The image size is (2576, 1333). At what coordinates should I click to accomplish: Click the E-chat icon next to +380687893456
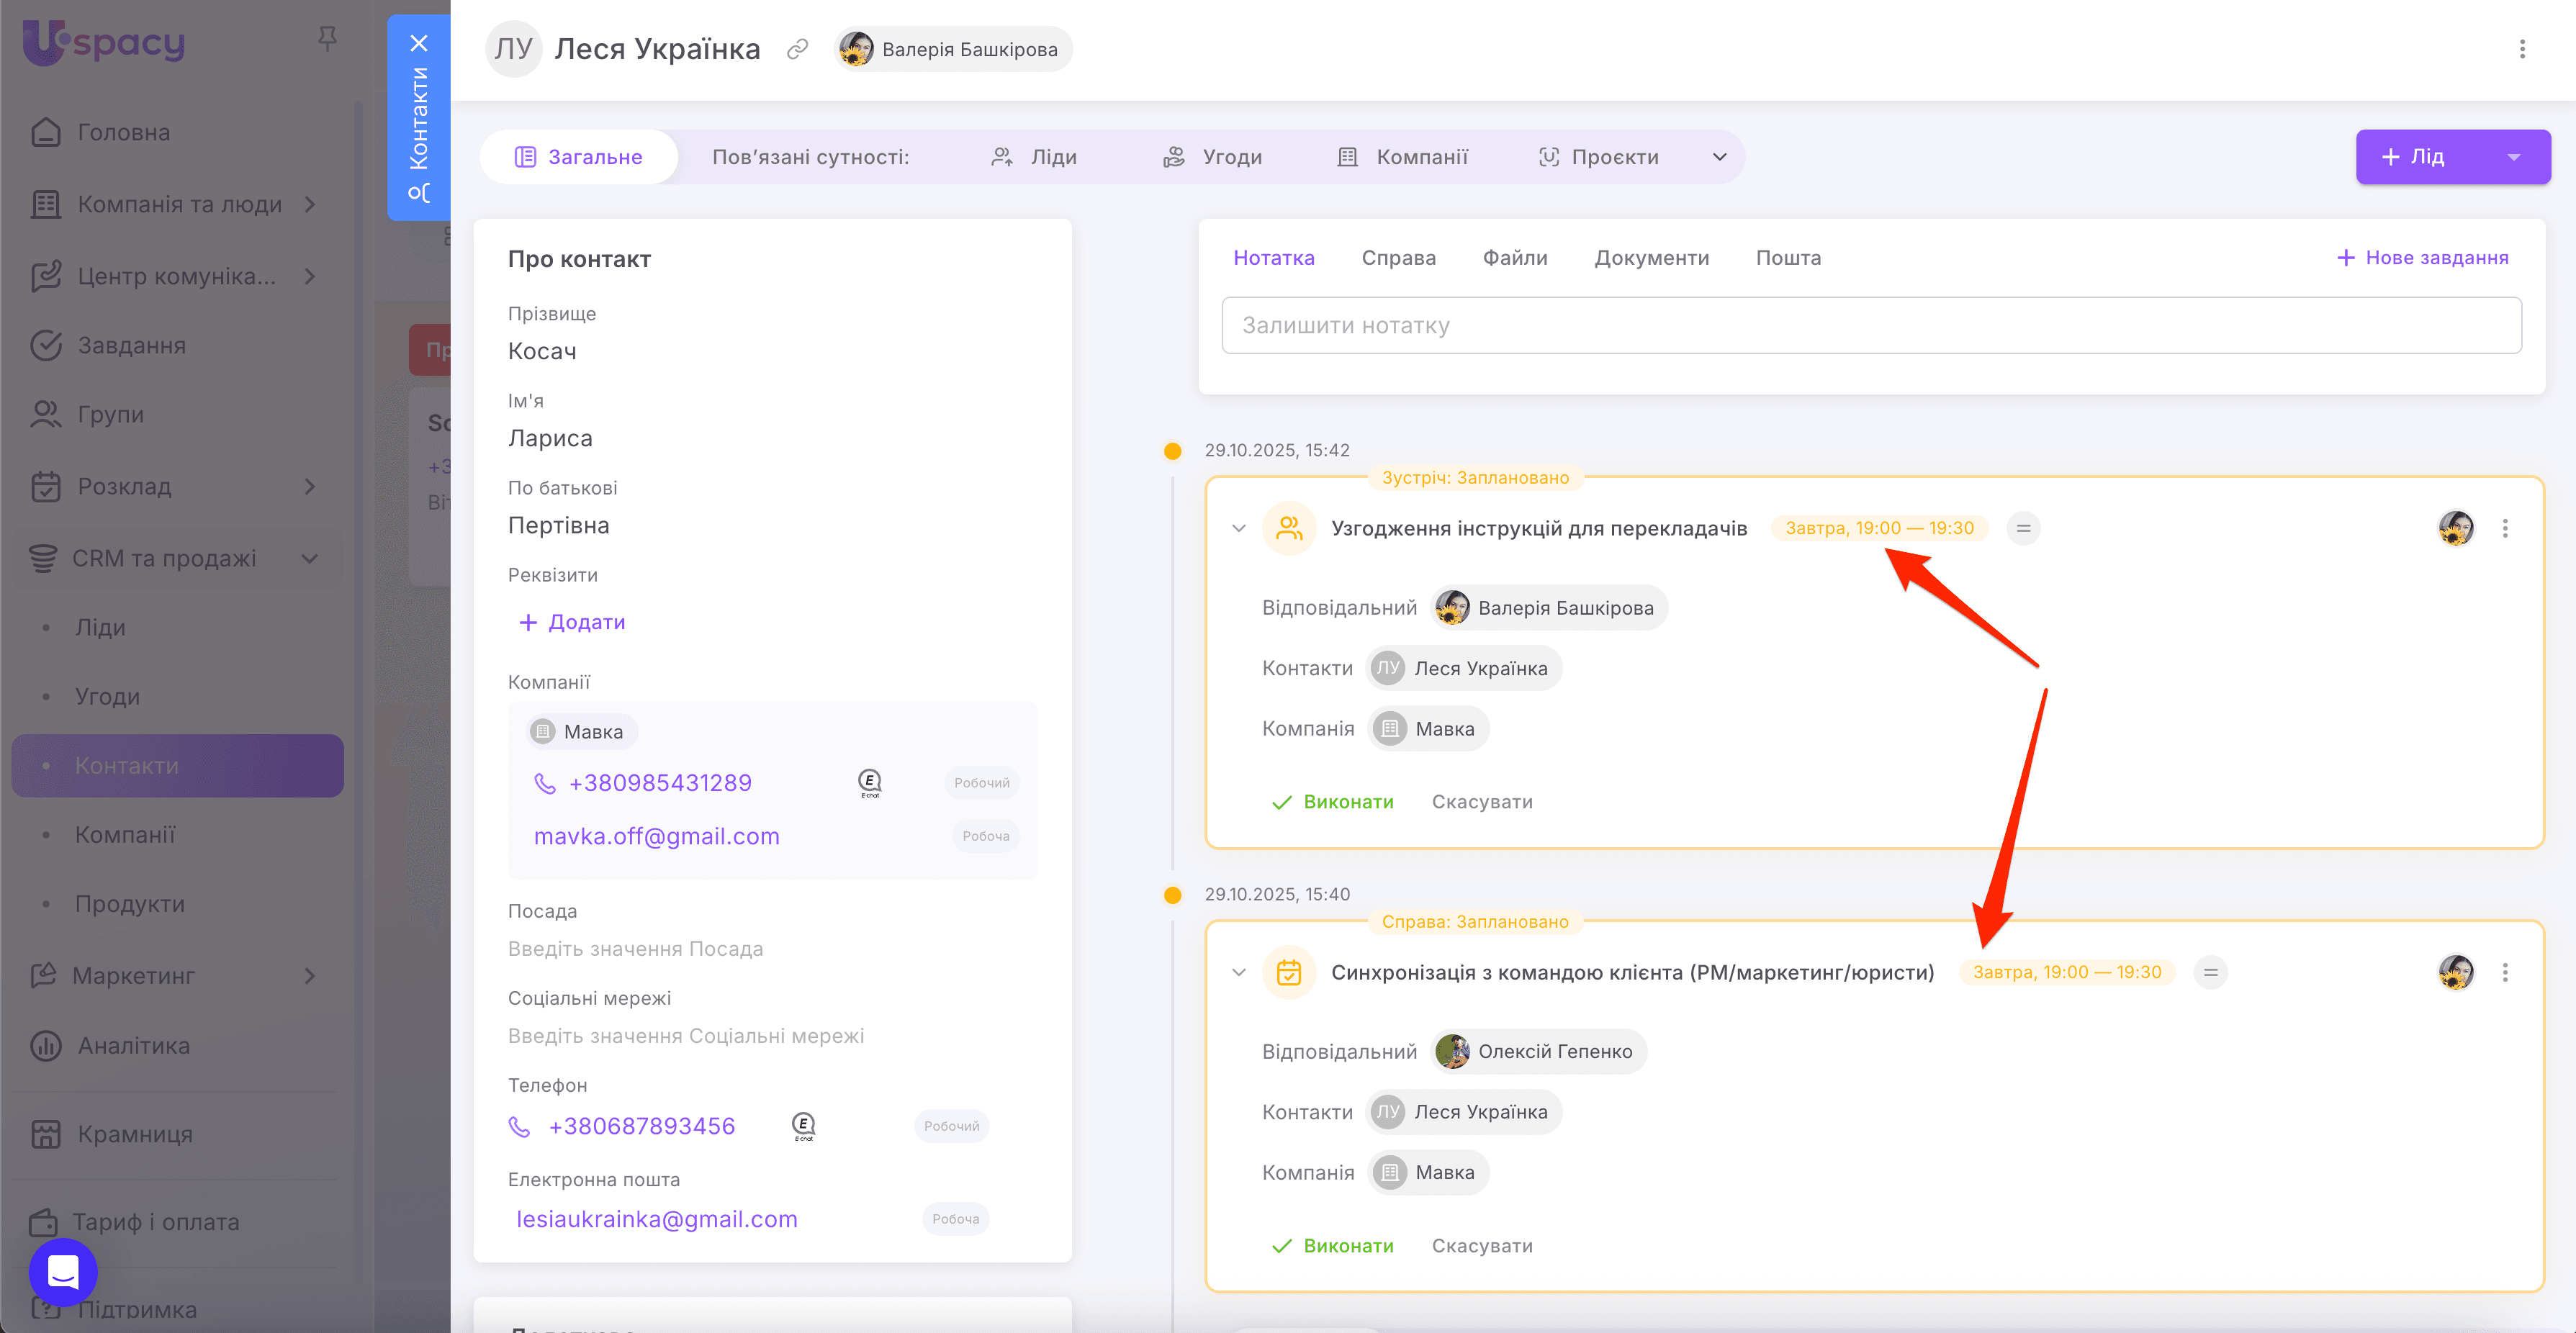[x=803, y=1127]
